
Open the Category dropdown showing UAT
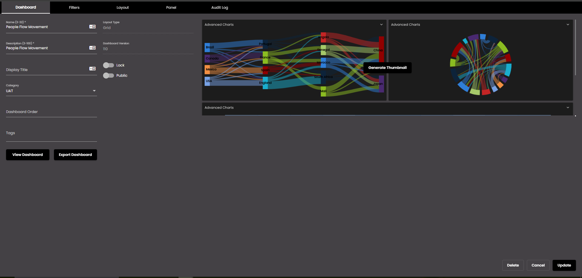[x=52, y=91]
